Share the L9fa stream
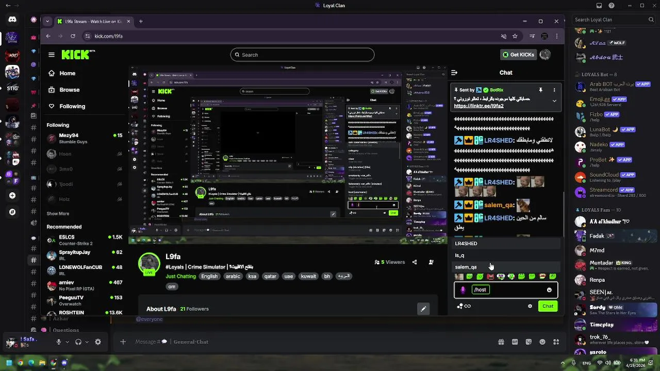This screenshot has width=660, height=371. (x=415, y=262)
